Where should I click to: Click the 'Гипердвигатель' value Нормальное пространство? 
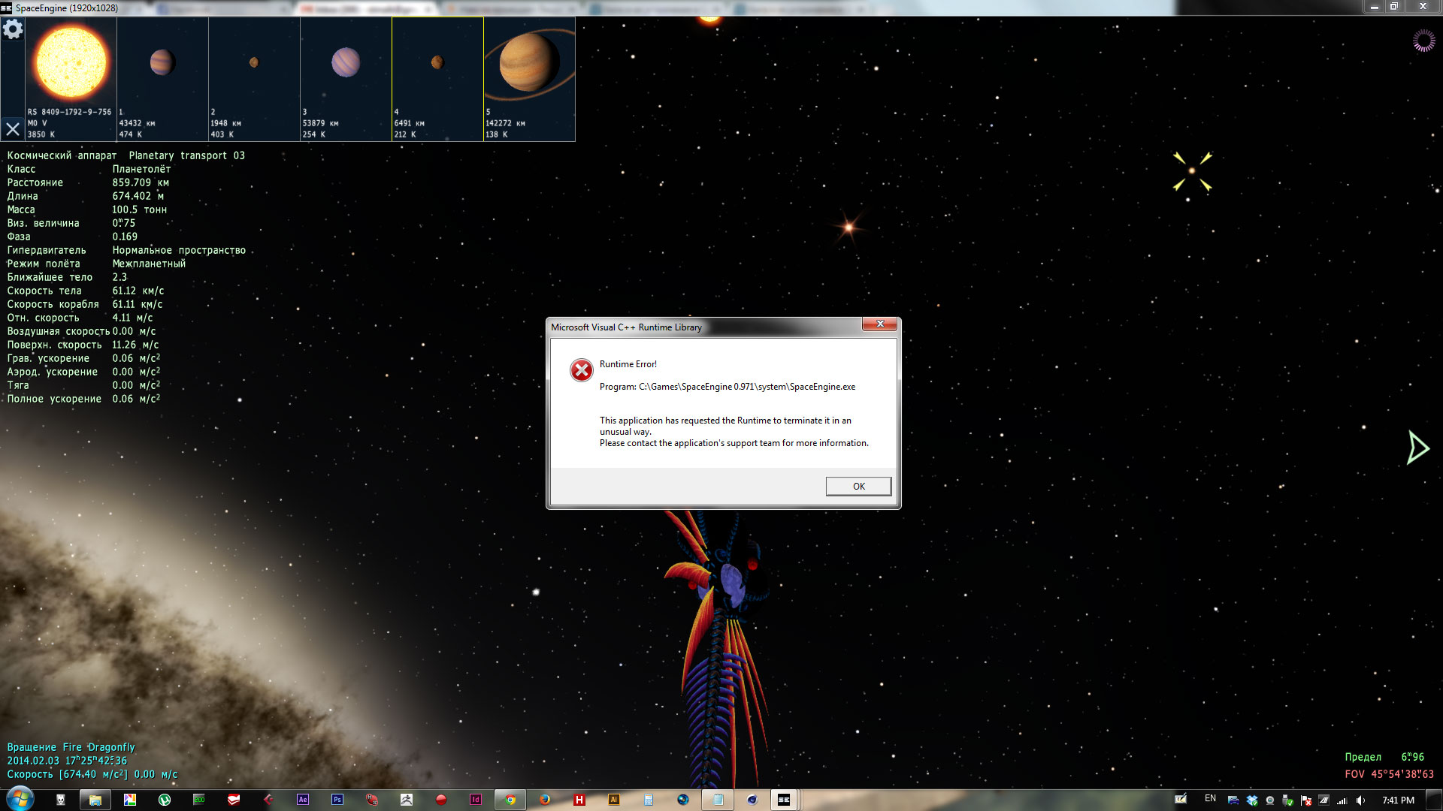[179, 250]
